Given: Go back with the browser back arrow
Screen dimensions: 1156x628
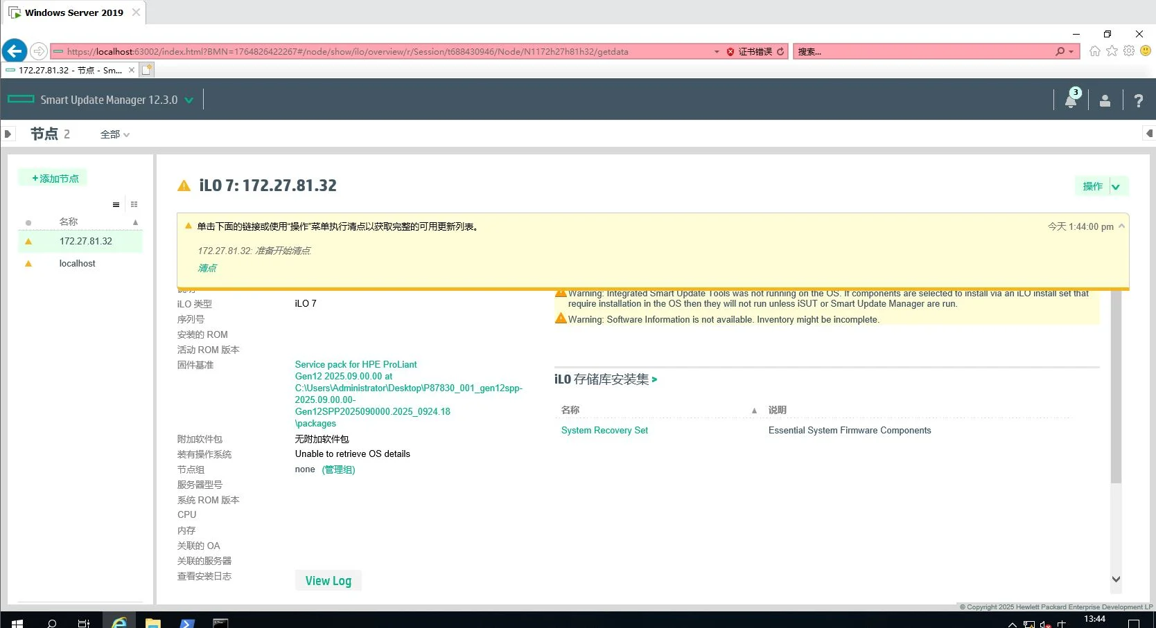Looking at the screenshot, I should (x=15, y=51).
